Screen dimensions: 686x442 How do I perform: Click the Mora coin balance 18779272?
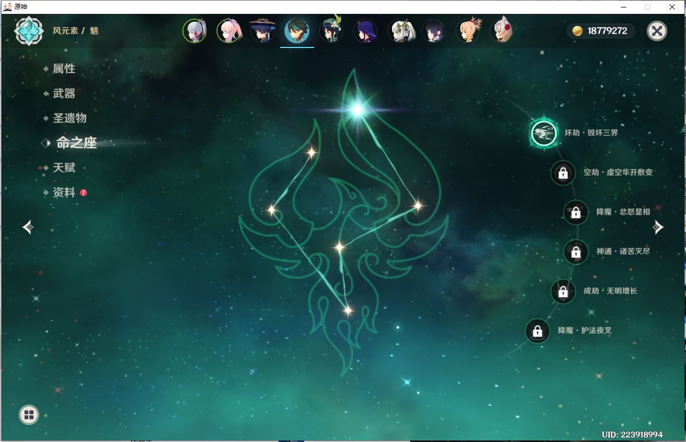[601, 31]
